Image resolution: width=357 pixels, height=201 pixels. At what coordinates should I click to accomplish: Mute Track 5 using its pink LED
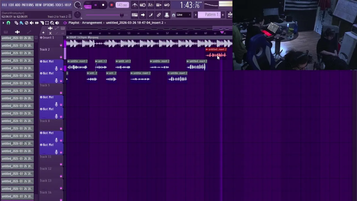61,93
